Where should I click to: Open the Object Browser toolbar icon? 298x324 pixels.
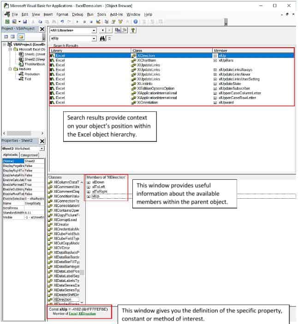(x=120, y=21)
